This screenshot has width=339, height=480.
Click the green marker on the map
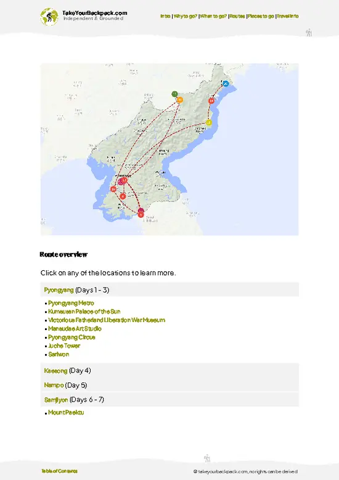point(174,94)
